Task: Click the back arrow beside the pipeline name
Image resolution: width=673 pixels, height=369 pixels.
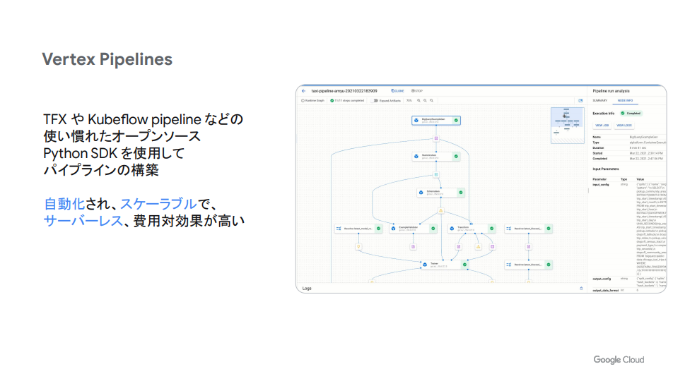Action: pyautogui.click(x=303, y=91)
